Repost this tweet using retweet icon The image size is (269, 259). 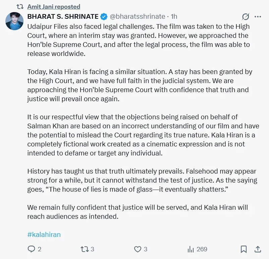[85, 249]
